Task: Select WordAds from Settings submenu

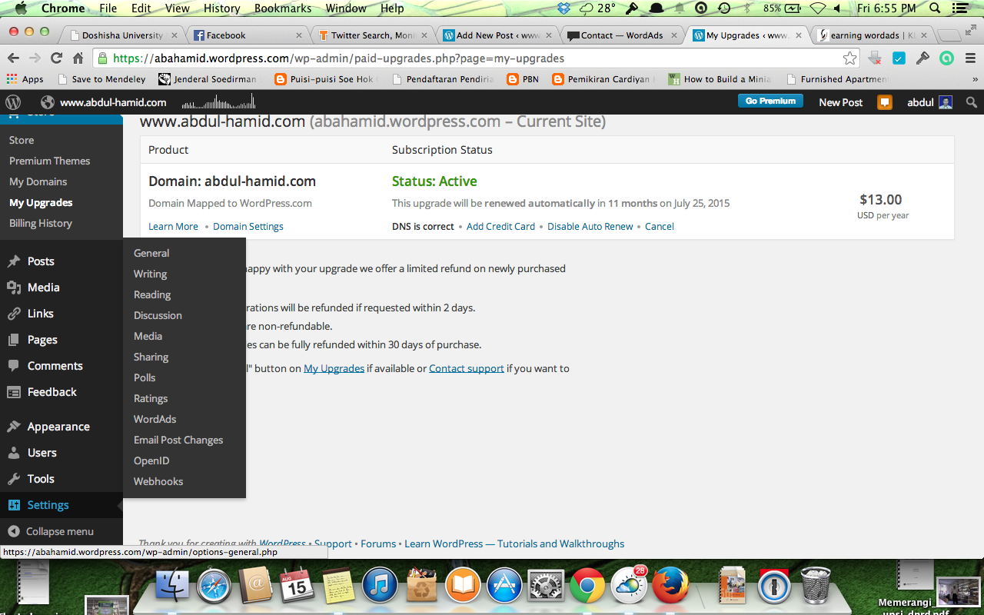Action: click(x=155, y=419)
